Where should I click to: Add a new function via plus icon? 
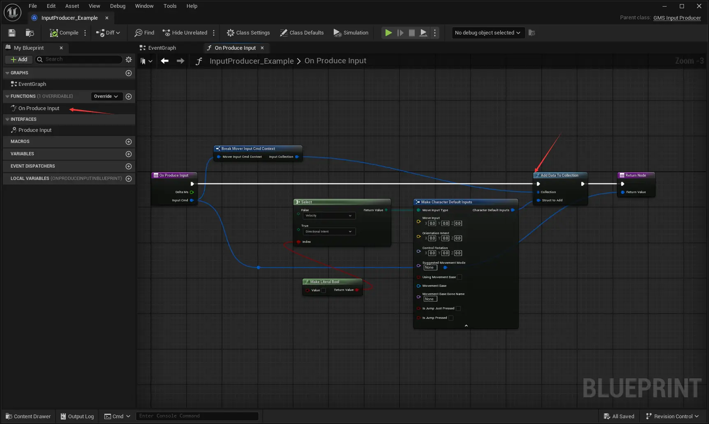pos(129,97)
